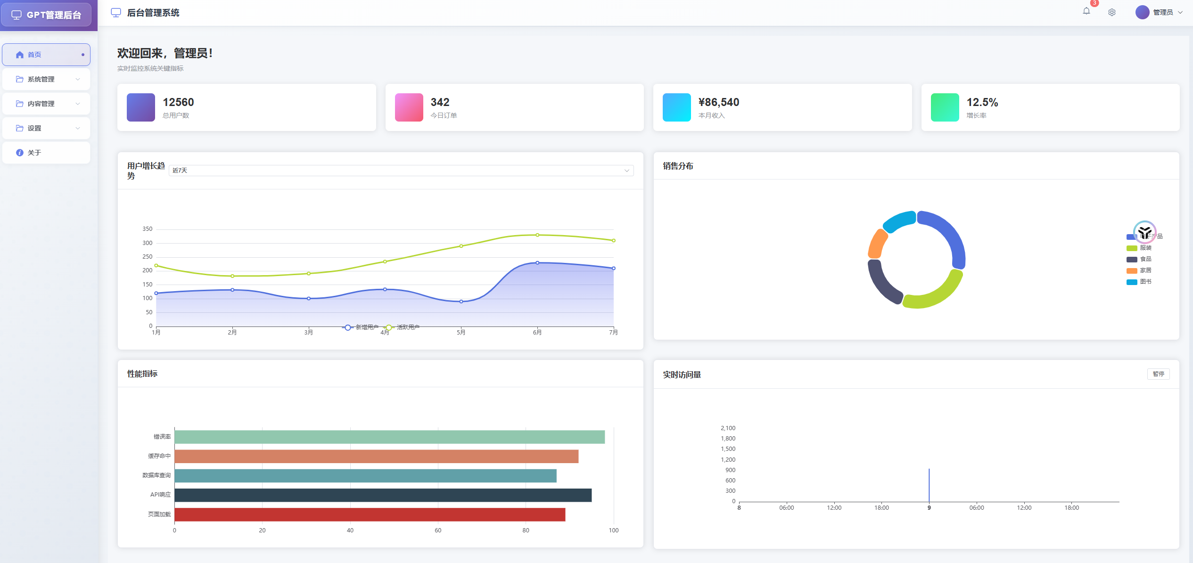This screenshot has height=563, width=1193.
Task: Open the settings gear in the top bar
Action: 1111,12
